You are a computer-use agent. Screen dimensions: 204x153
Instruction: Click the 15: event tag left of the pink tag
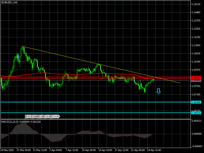[x=29, y=117]
